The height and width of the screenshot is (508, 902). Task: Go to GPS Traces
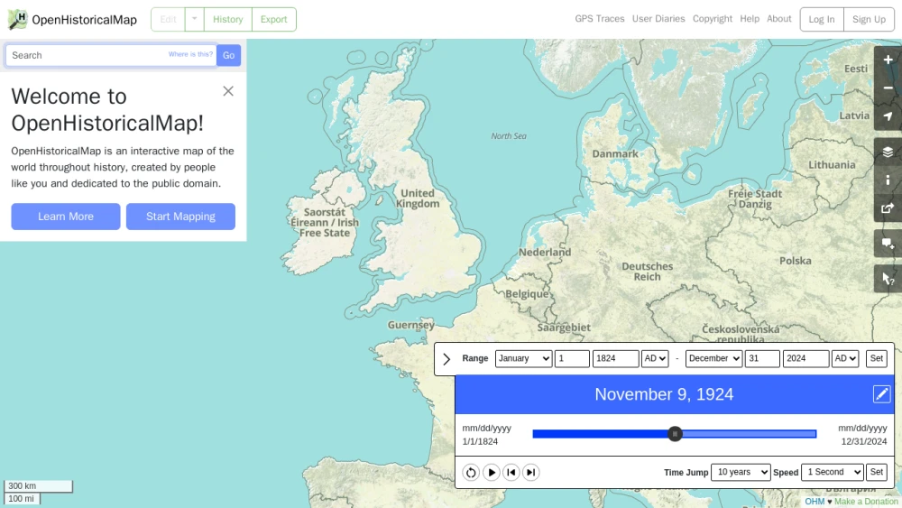[x=600, y=18]
